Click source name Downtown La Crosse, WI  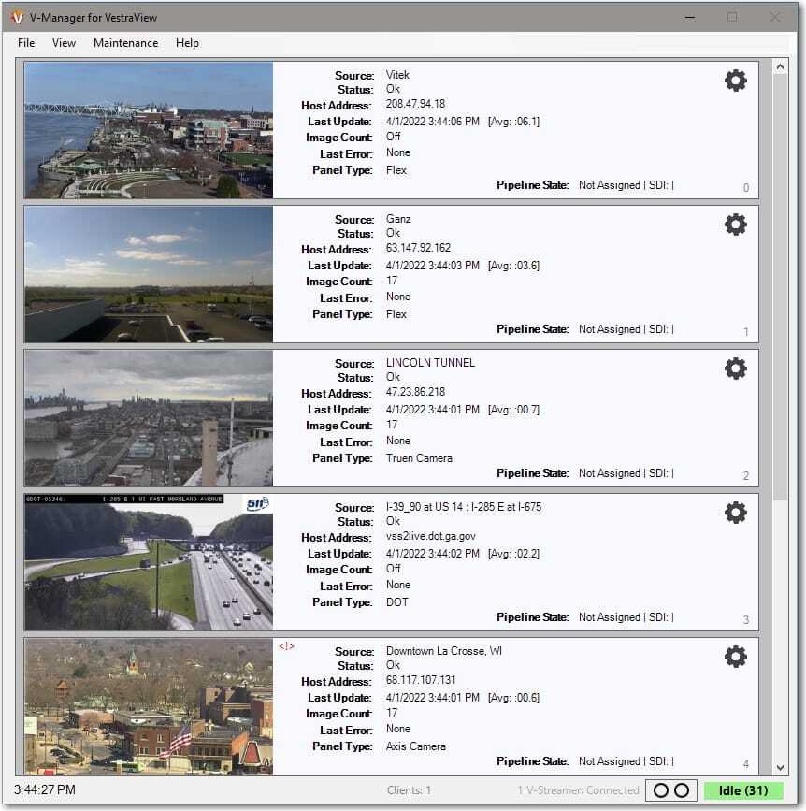[x=443, y=651]
